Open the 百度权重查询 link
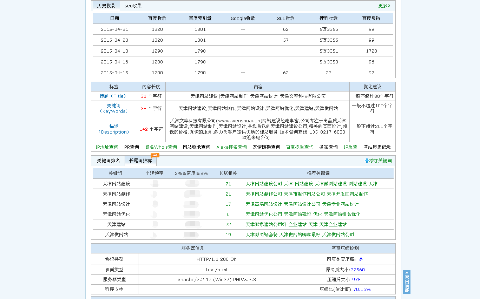 click(300, 147)
